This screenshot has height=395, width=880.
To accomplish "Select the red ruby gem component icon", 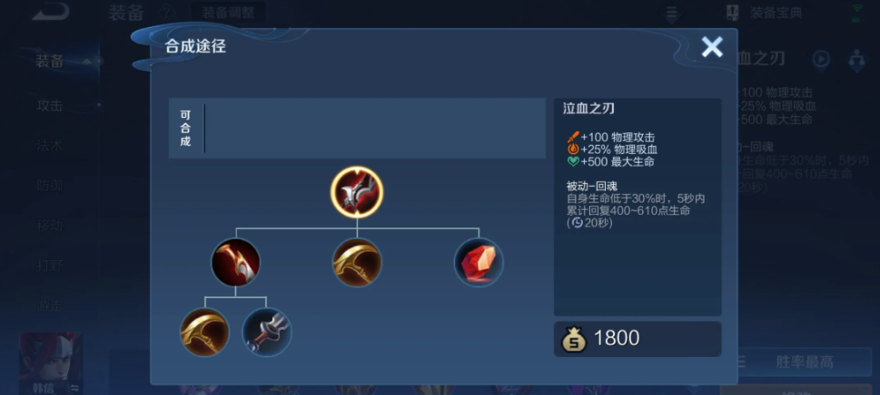I will click(479, 263).
